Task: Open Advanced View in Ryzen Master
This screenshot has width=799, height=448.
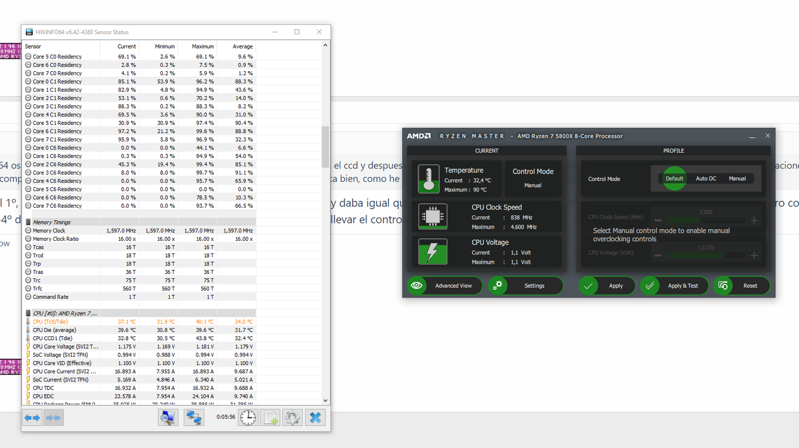Action: (444, 286)
